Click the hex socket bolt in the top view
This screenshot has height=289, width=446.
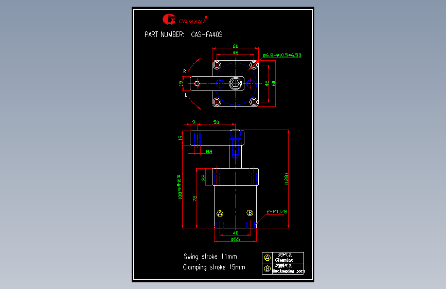(x=236, y=84)
